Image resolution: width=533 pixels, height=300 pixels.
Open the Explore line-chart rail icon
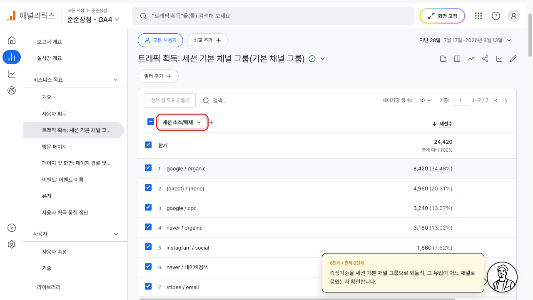12,74
